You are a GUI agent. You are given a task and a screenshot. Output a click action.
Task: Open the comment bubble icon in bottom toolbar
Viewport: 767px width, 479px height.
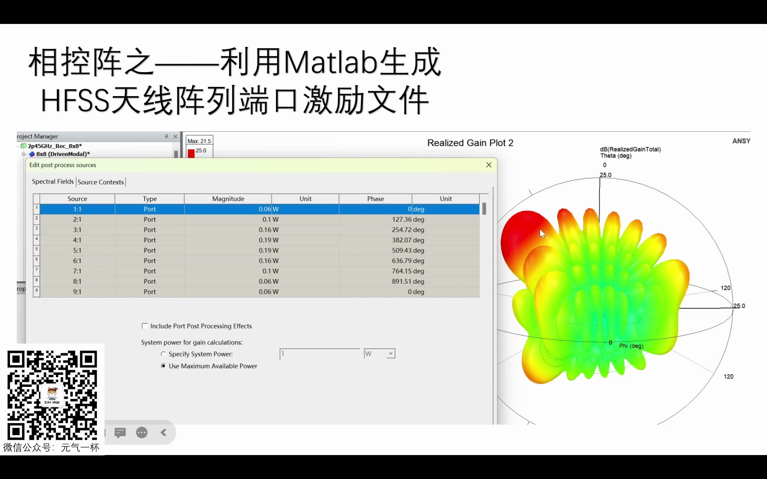[x=120, y=432]
